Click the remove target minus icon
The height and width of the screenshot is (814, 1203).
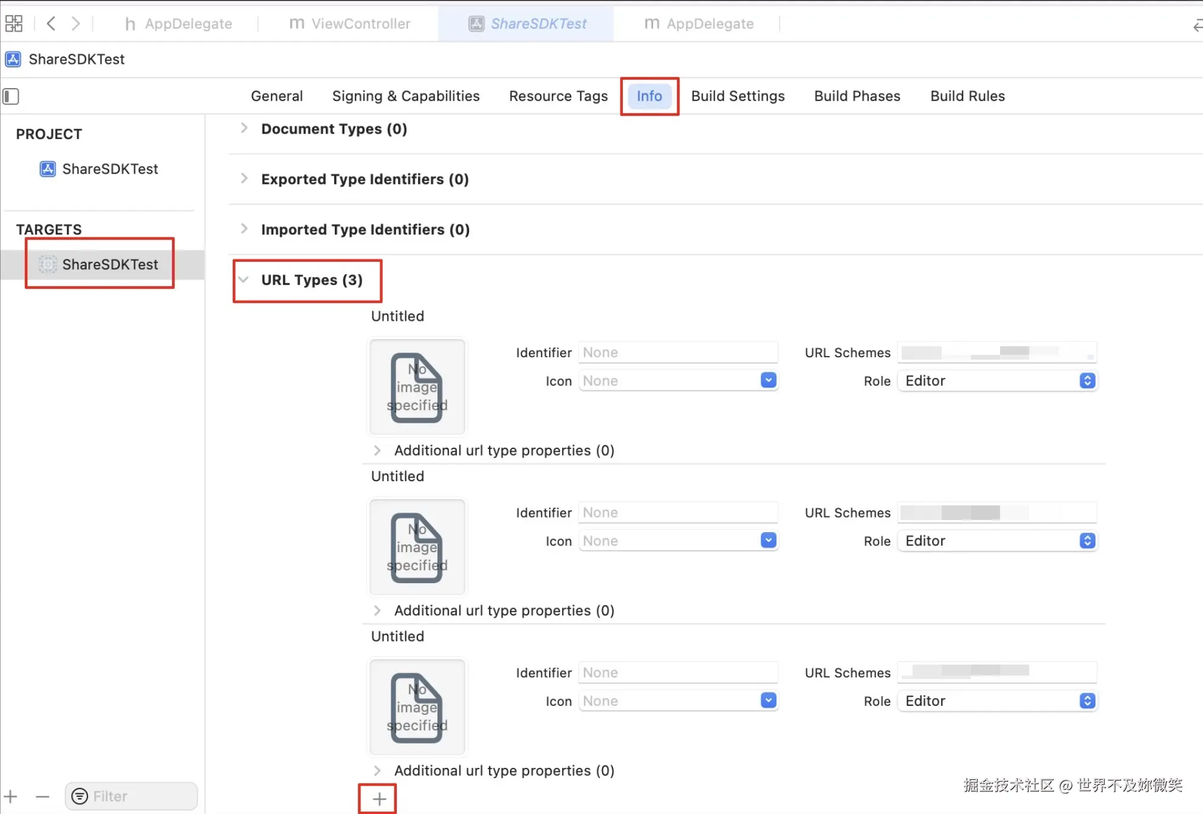pyautogui.click(x=42, y=796)
